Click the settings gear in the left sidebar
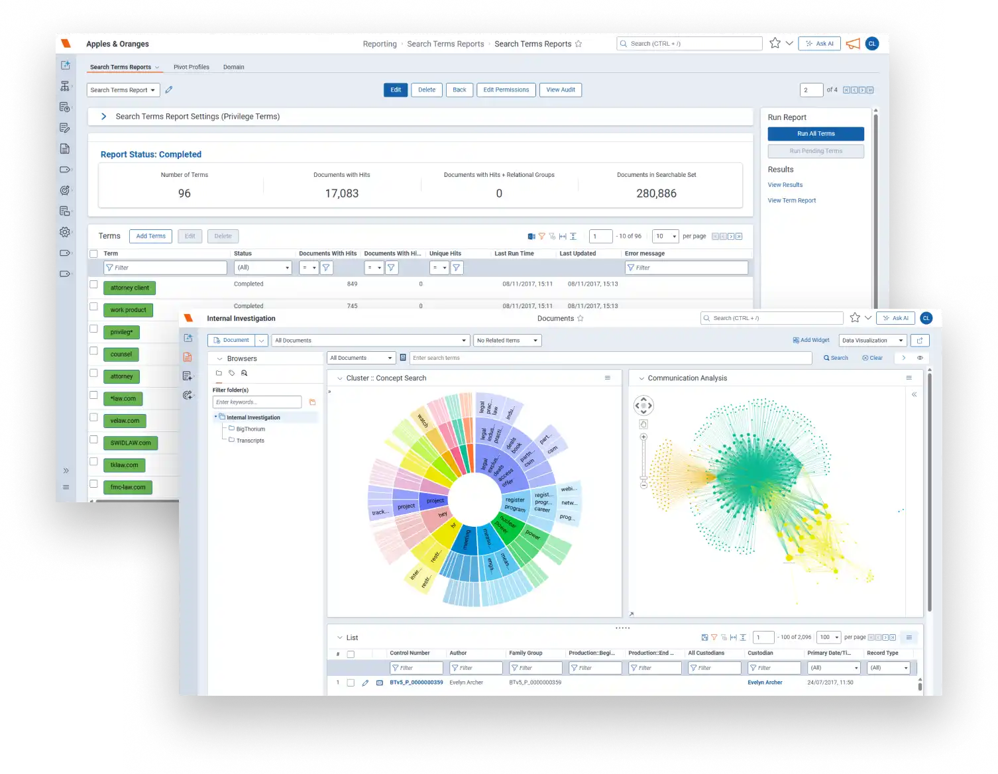The height and width of the screenshot is (774, 998). coord(65,232)
